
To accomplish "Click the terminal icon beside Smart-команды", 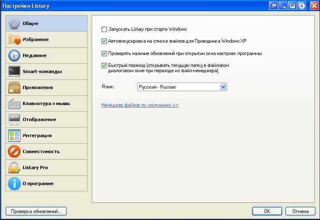I will [14, 71].
